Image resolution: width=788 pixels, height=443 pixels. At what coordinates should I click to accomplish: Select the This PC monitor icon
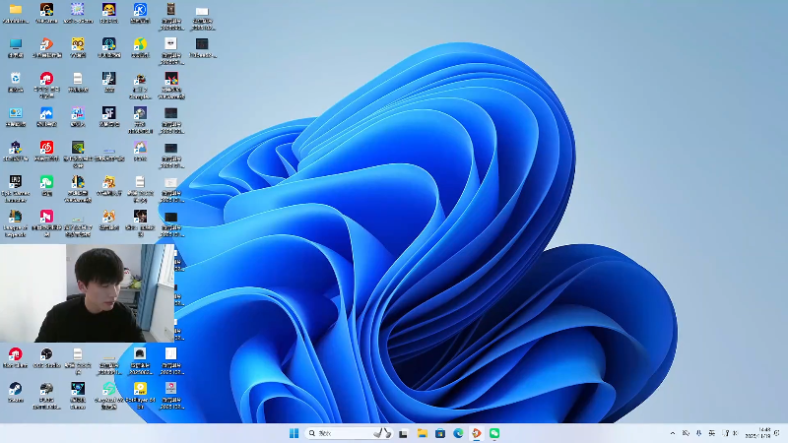[x=16, y=44]
